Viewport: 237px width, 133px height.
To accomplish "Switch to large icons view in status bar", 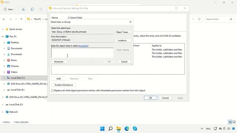I will coord(234,122).
